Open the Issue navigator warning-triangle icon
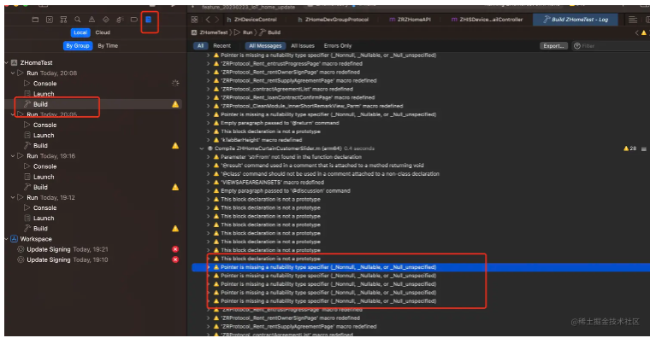Viewport: 650px width, 338px height. point(92,20)
